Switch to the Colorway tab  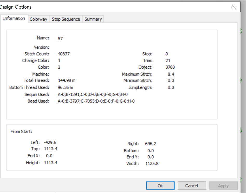38,19
